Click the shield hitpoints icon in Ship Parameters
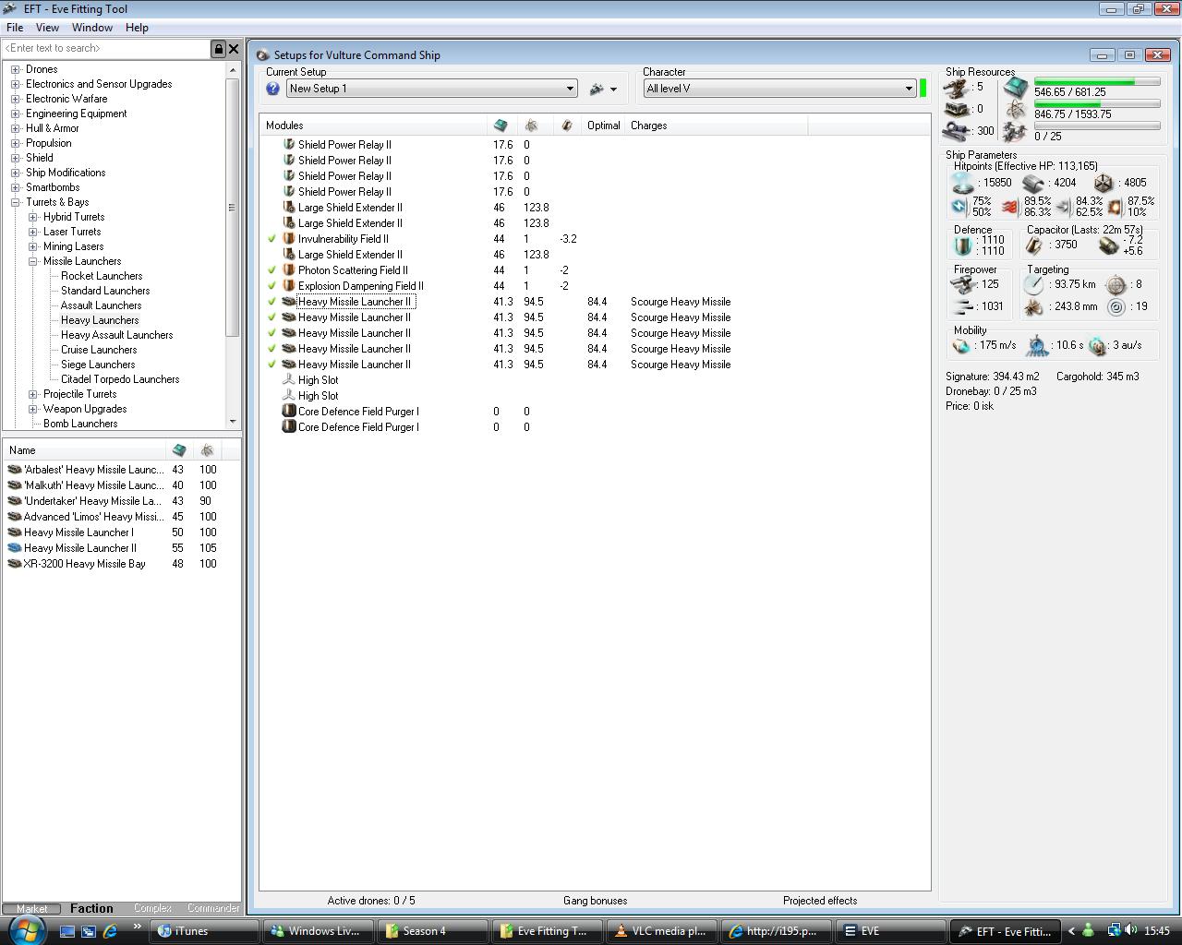 click(962, 183)
